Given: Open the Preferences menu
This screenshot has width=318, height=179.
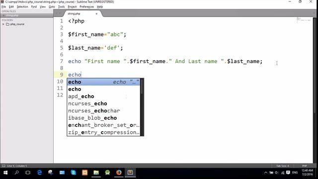Looking at the screenshot, I should pyautogui.click(x=86, y=6).
